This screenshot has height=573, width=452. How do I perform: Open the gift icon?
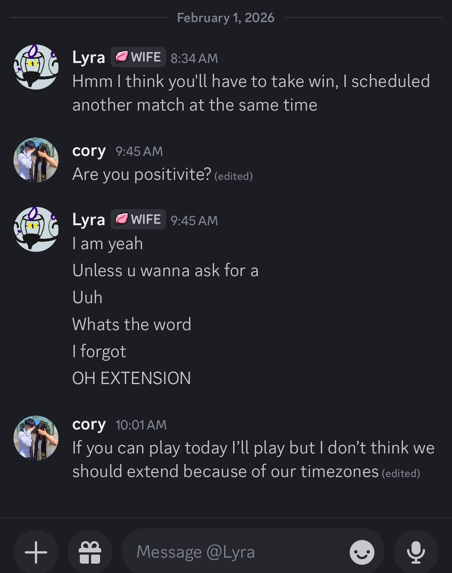coord(90,552)
